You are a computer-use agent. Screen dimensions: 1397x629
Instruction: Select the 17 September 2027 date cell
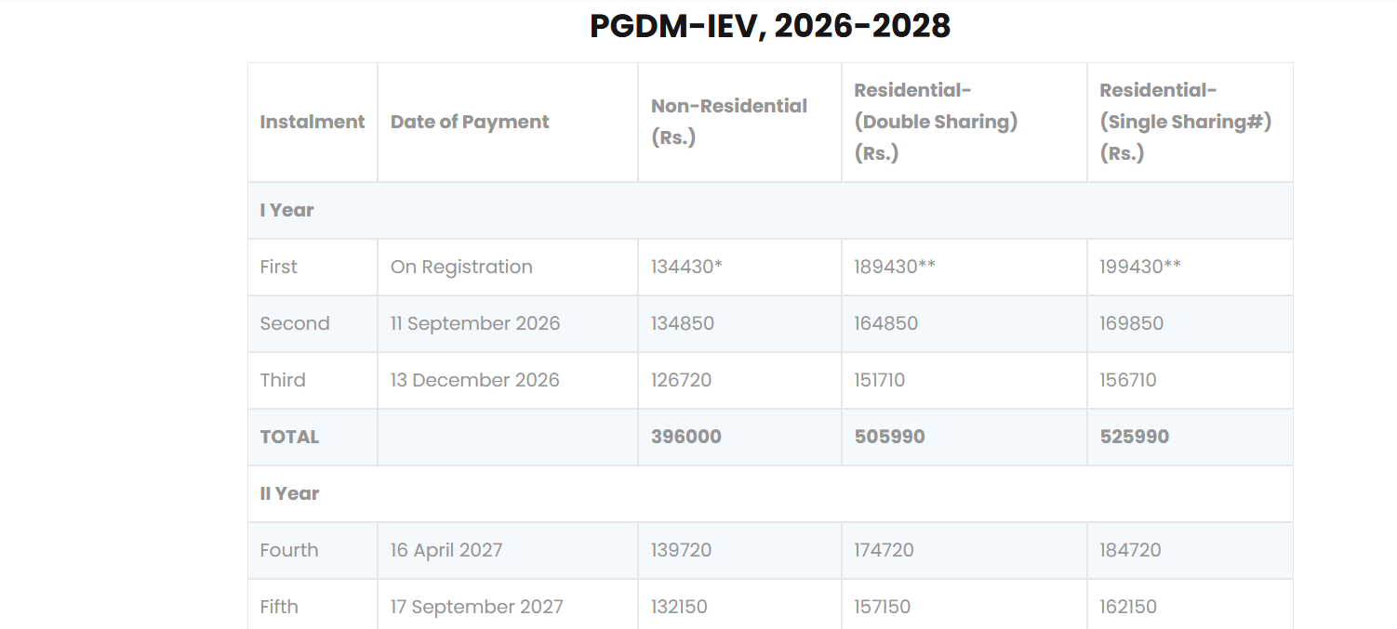click(476, 607)
